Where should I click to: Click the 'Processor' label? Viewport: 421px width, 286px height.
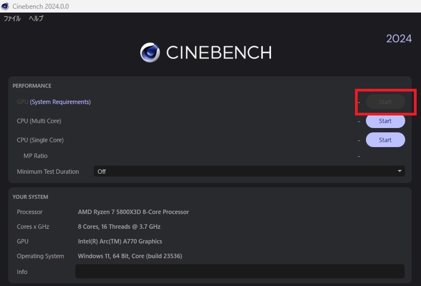(x=29, y=212)
